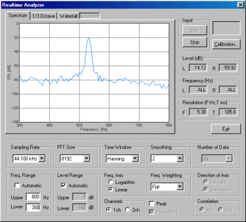
Task: Click the Freq. Range Upper Hz field
Action: [33, 197]
